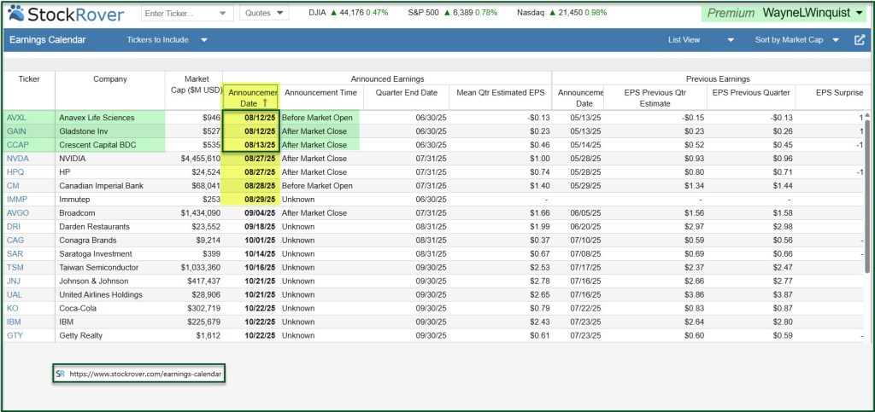The width and height of the screenshot is (875, 412).
Task: Click the small SR favicon beside the URL
Action: (60, 374)
